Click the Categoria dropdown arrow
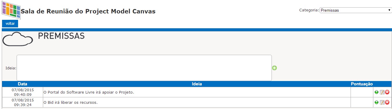This screenshot has height=109, width=392. point(389,10)
